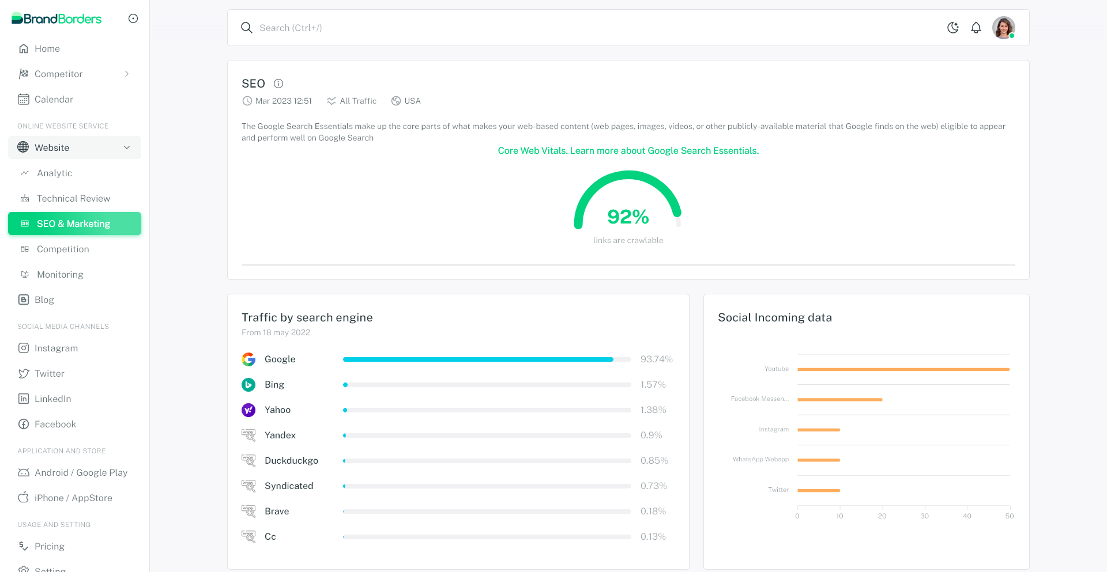The height and width of the screenshot is (572, 1107).
Task: Open the Home menu item
Action: [x=74, y=48]
